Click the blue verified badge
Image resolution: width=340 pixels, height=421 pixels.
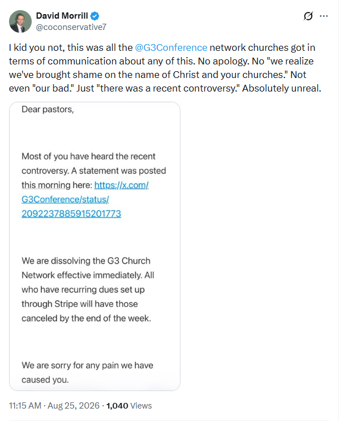[x=94, y=16]
